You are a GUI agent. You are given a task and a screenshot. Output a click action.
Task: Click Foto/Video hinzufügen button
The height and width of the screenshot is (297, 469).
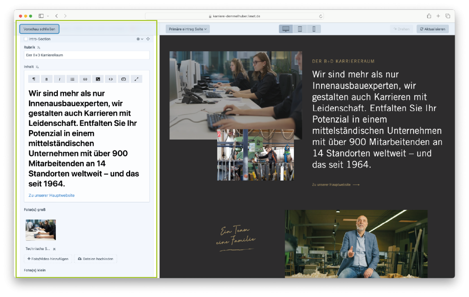(x=48, y=259)
